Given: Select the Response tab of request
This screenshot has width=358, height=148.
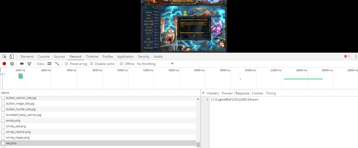Looking at the screenshot, I should 242,93.
